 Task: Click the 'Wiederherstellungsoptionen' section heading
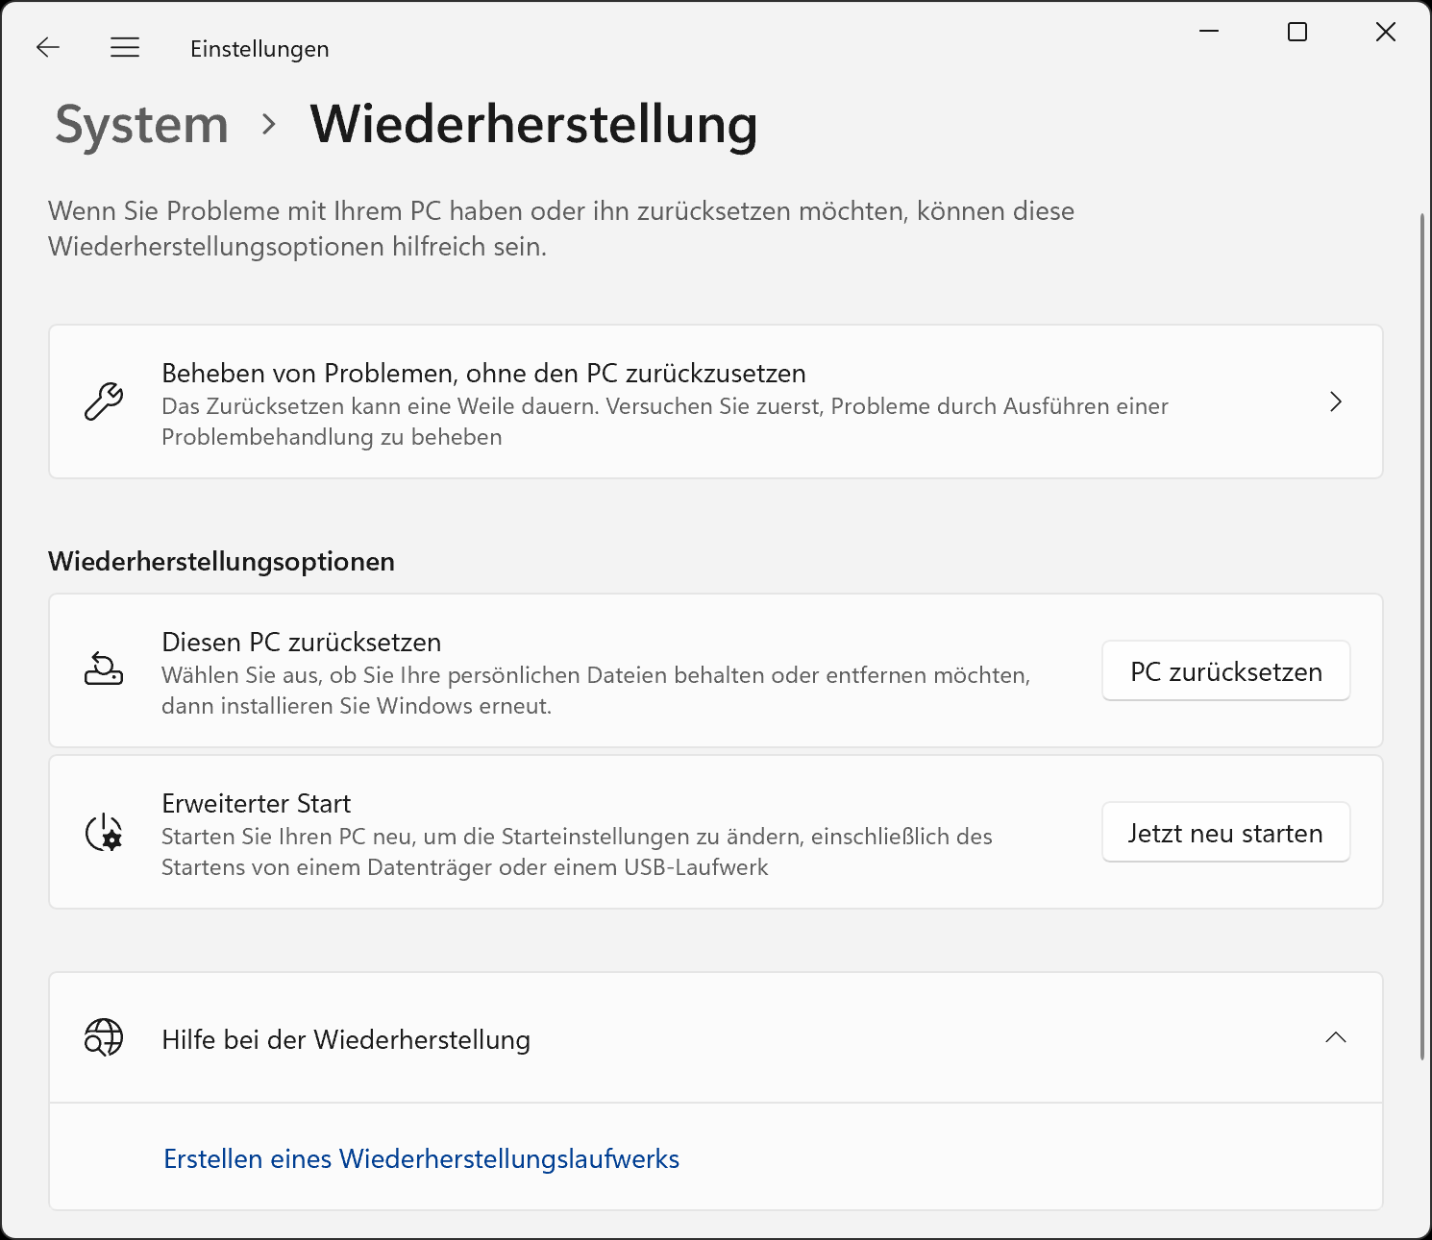[x=221, y=561]
